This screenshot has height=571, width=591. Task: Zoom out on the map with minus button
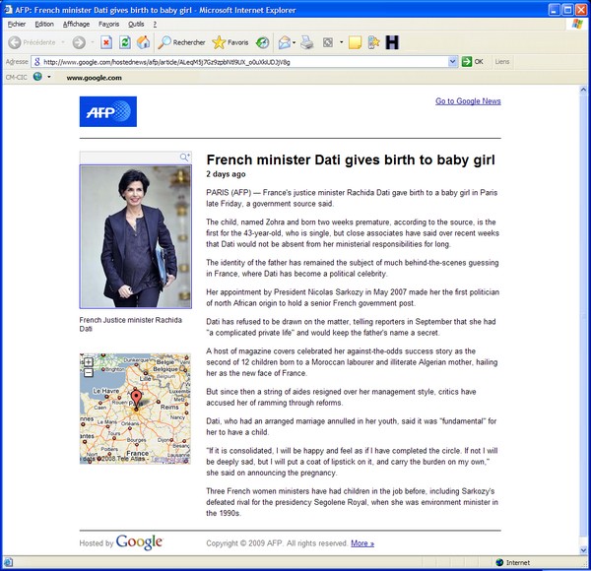89,373
